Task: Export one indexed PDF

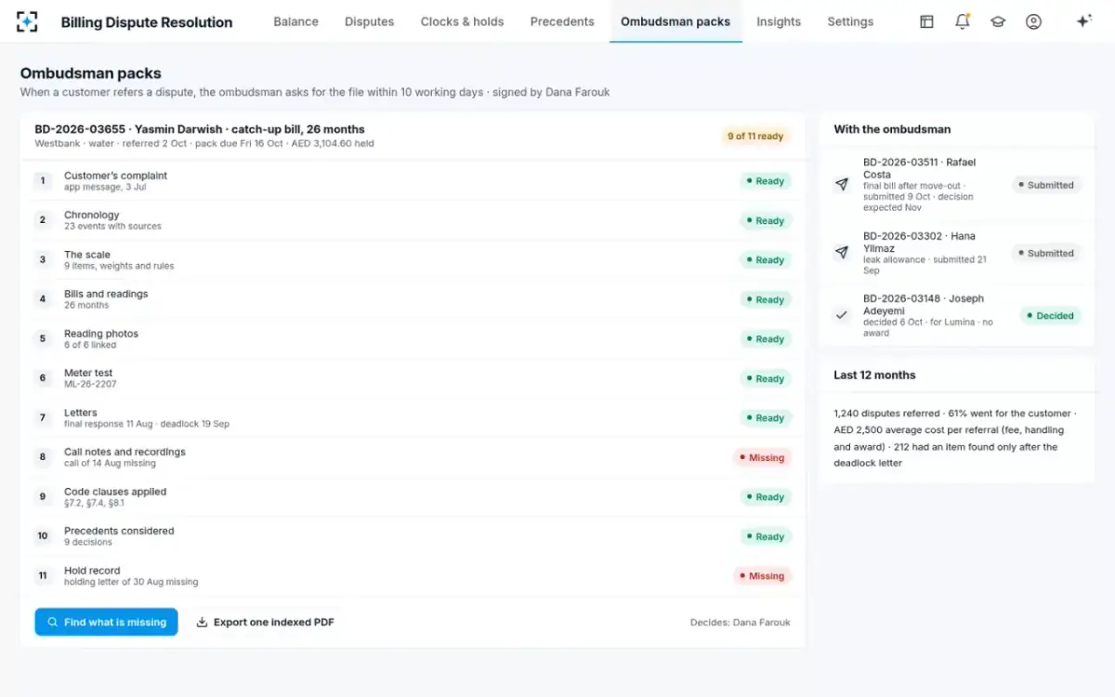Action: pos(265,622)
